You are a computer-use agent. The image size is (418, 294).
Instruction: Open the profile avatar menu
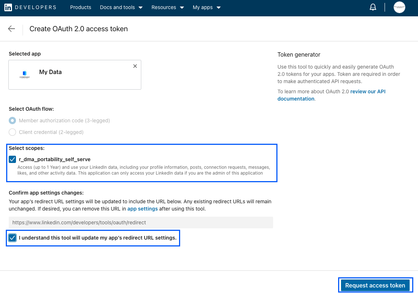pos(399,8)
